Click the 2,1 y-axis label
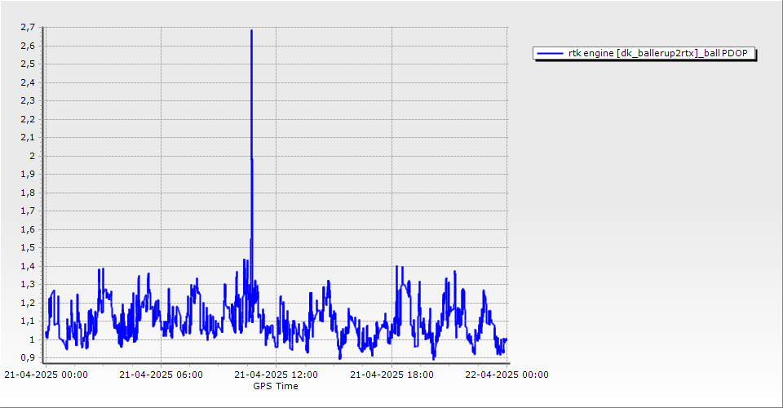 tap(28, 137)
